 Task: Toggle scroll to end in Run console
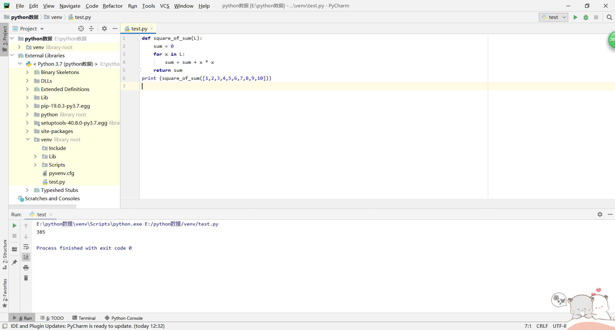[26, 257]
